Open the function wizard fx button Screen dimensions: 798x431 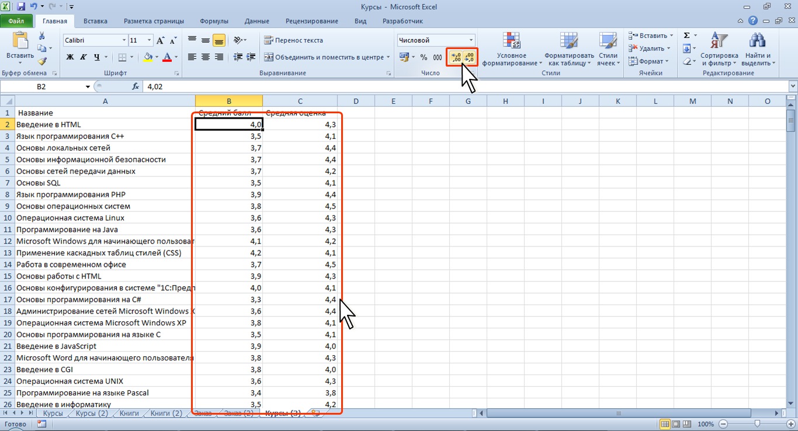pos(136,86)
